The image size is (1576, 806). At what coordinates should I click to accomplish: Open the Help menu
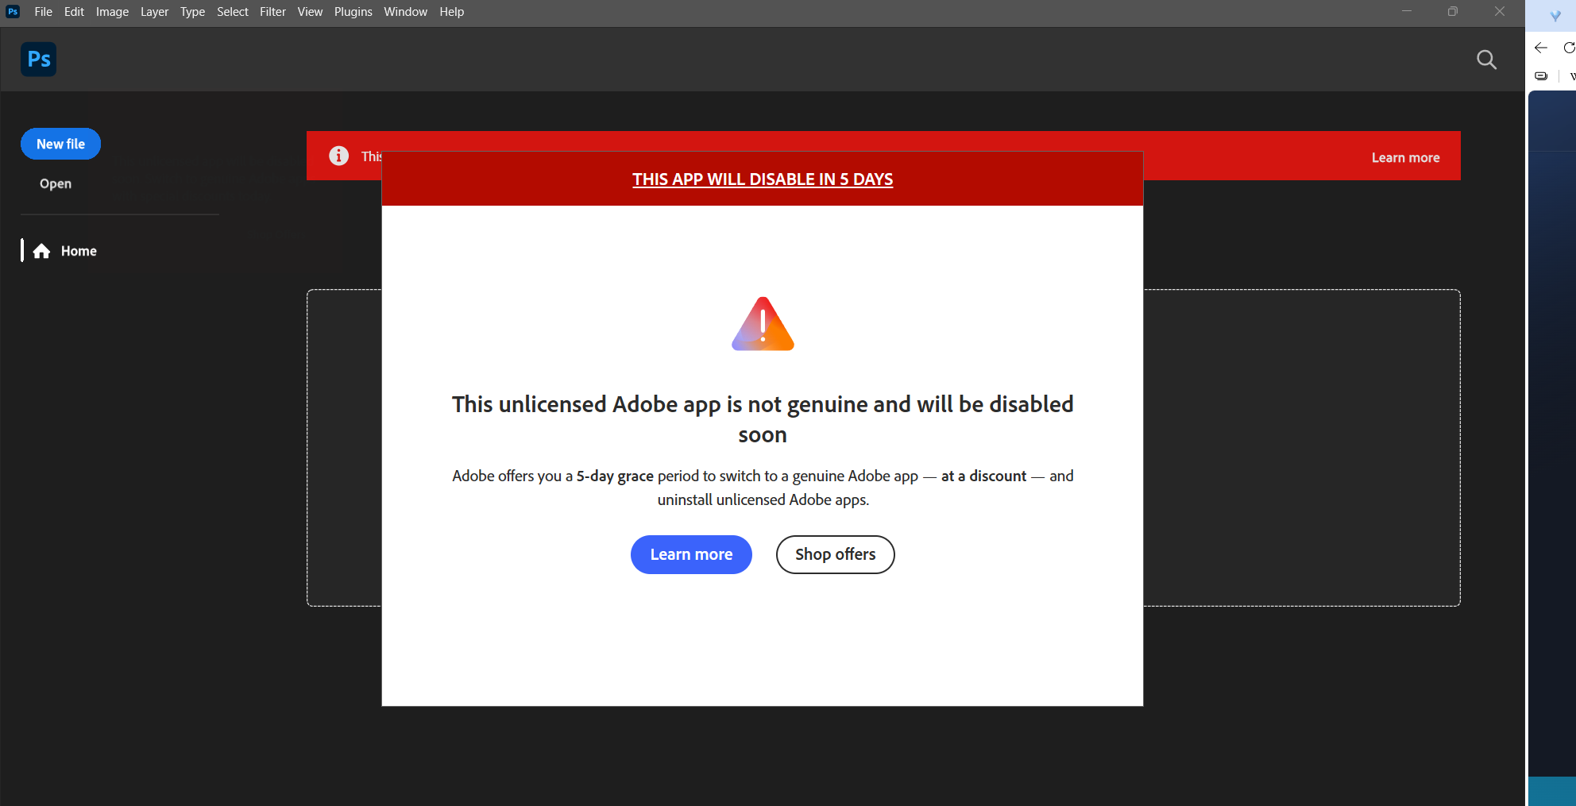click(451, 12)
